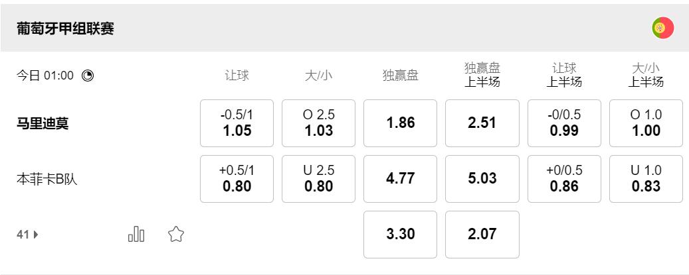Select first-half Under 1.0 at 0.83

click(646, 179)
